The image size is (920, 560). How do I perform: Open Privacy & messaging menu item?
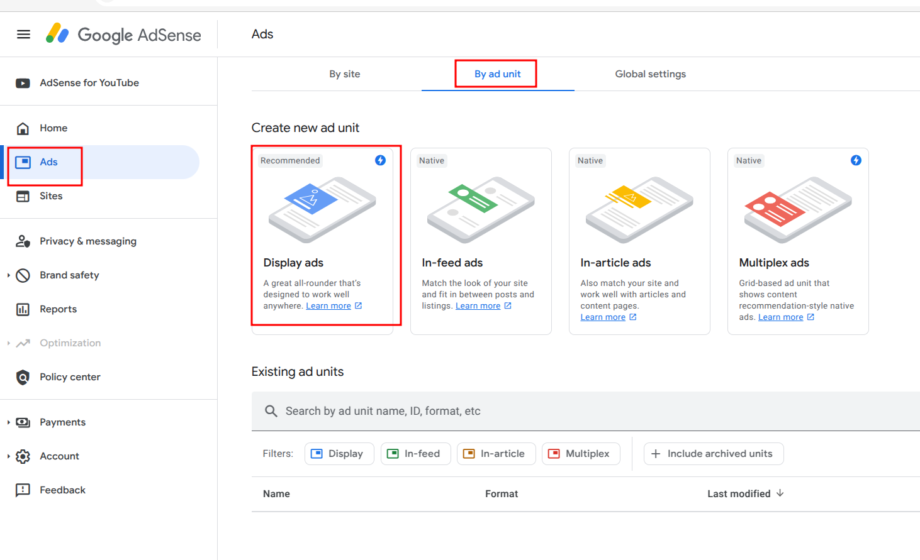point(101,241)
